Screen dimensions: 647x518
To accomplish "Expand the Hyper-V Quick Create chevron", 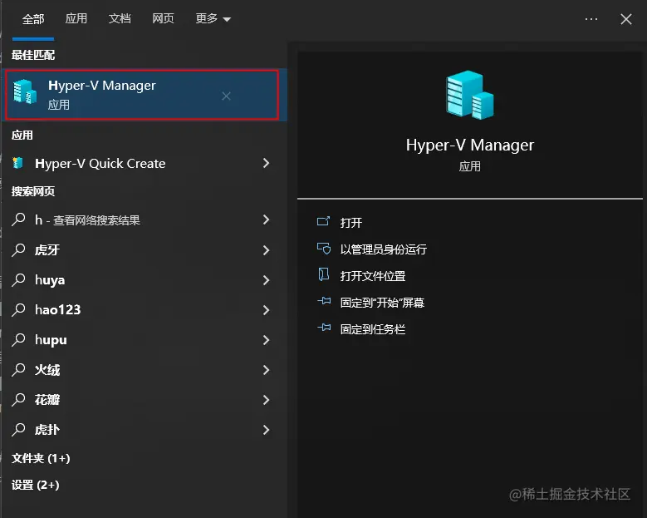I will tap(266, 163).
